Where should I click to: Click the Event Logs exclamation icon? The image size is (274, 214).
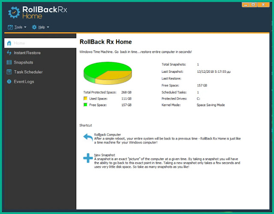[9, 82]
